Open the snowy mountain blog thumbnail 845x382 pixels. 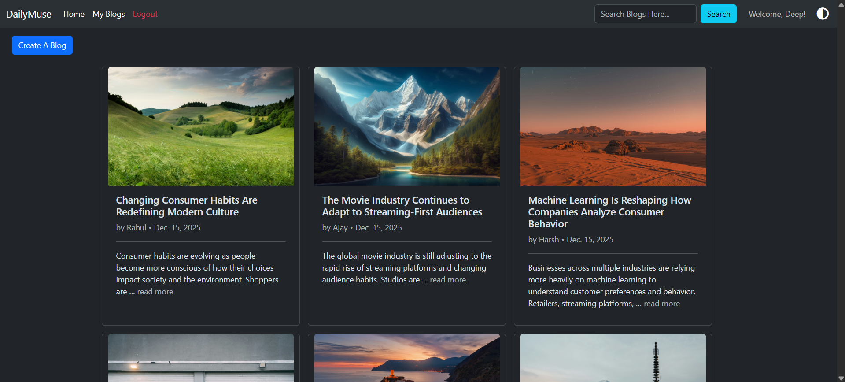(x=407, y=126)
